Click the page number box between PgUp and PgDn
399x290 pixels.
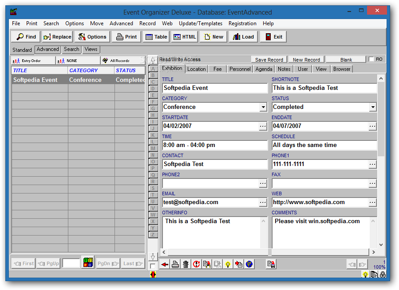71,263
